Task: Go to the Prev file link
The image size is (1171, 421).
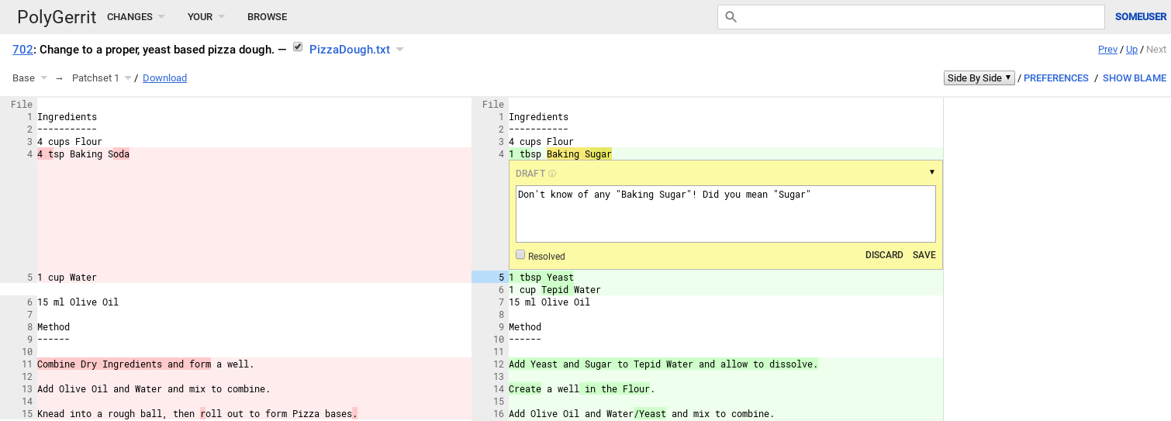Action: [x=1107, y=50]
